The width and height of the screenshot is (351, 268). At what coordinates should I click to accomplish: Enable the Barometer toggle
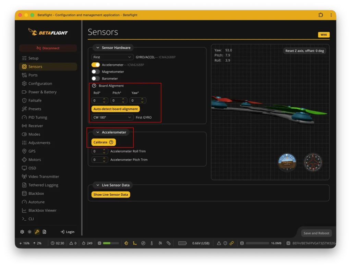pyautogui.click(x=96, y=78)
